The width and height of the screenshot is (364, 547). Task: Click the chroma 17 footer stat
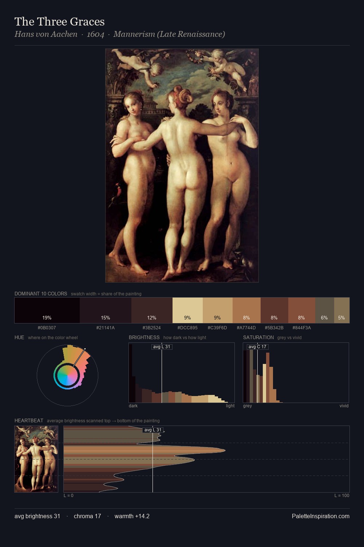coord(87,516)
